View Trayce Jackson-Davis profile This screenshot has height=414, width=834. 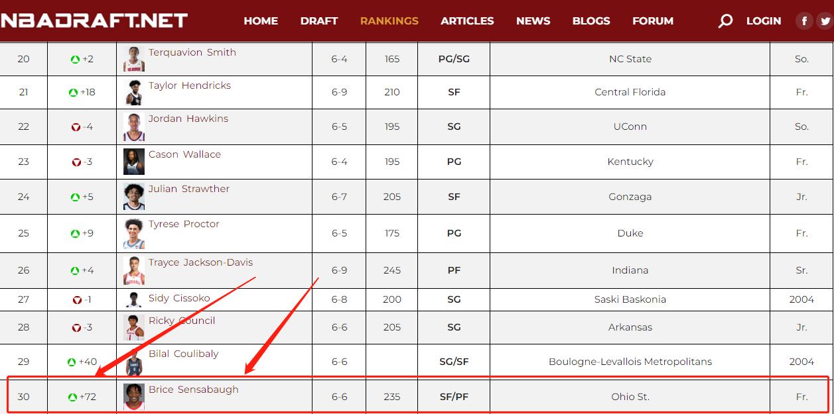point(200,262)
